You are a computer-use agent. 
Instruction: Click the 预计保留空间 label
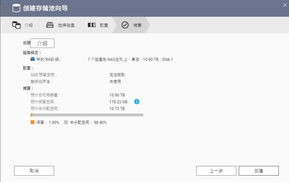point(43,102)
